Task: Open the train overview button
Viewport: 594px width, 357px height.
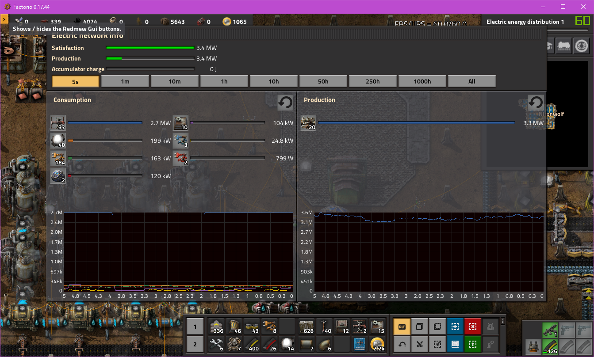Action: point(564,46)
